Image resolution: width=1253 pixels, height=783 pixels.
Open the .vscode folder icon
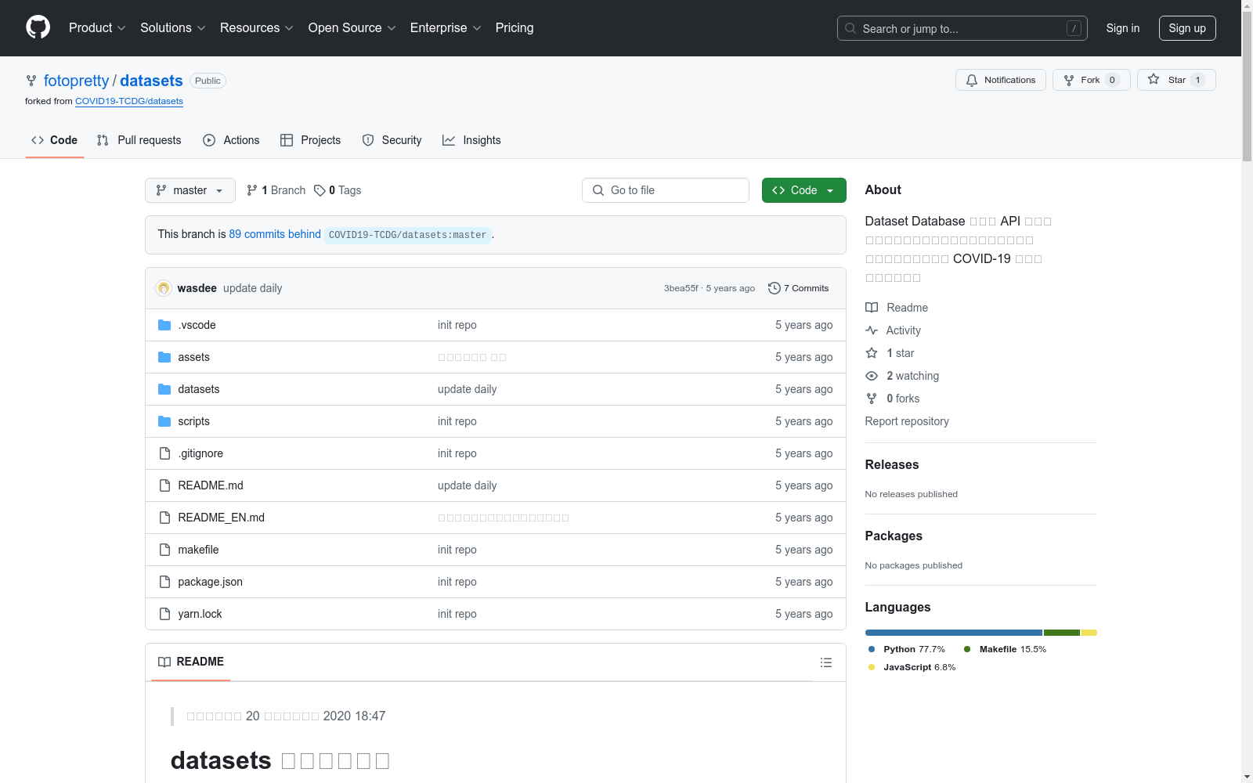(164, 325)
